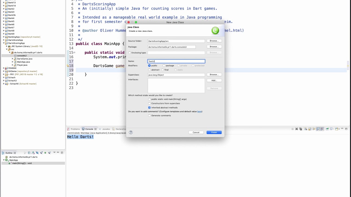Collapse the DartsScoringApp project tree

4,43
